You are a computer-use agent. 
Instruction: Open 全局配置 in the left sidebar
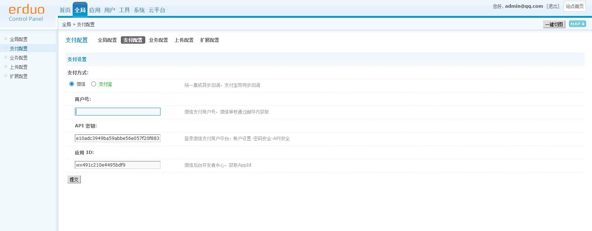(x=19, y=39)
